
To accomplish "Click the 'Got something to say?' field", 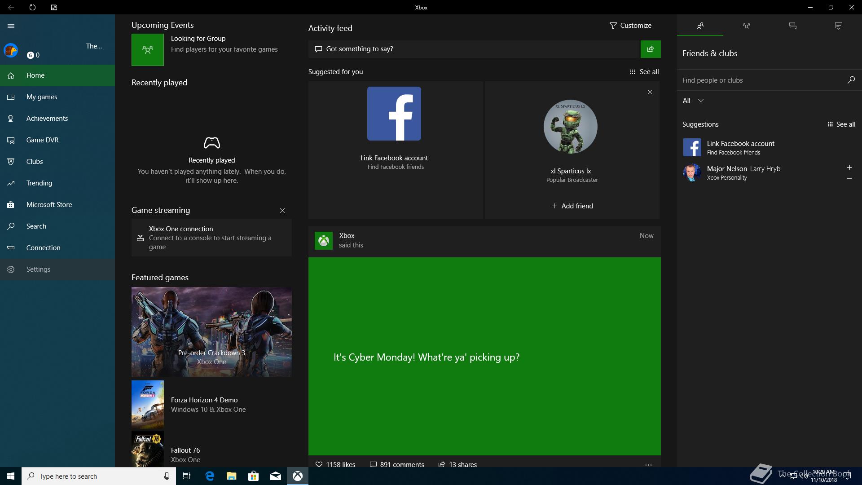I will 474,49.
